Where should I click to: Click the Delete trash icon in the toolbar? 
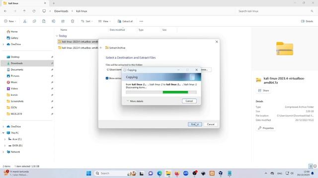pyautogui.click(x=73, y=21)
